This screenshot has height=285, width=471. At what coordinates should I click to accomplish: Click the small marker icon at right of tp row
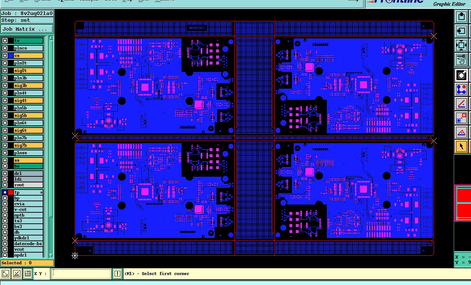click(42, 192)
